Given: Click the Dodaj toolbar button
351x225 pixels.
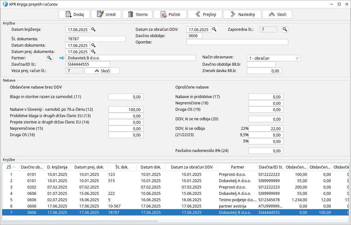Looking at the screenshot, I should click(74, 14).
